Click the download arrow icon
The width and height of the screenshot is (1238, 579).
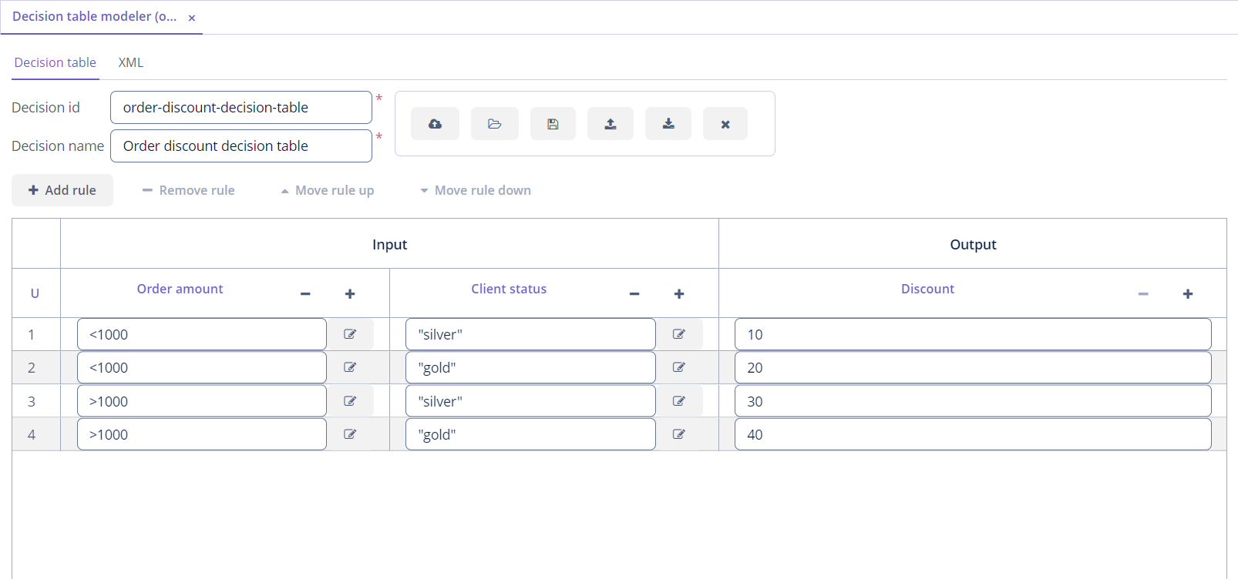668,124
